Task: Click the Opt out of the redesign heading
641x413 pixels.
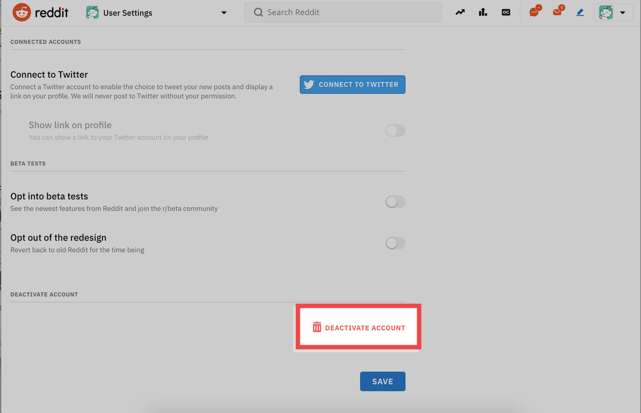Action: [x=59, y=238]
